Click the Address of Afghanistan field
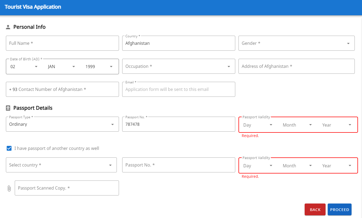 [x=297, y=66]
